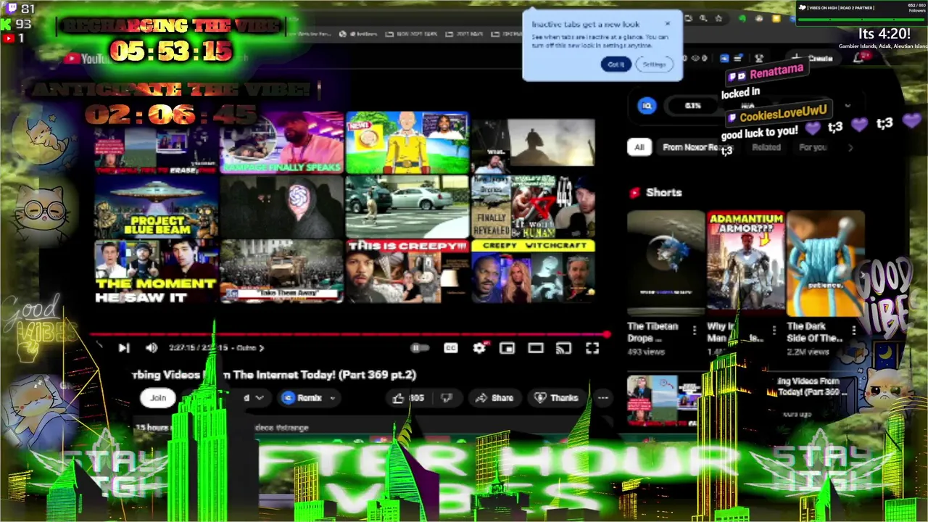
Task: Open the This Is Creepy video thumbnail
Action: (x=407, y=271)
